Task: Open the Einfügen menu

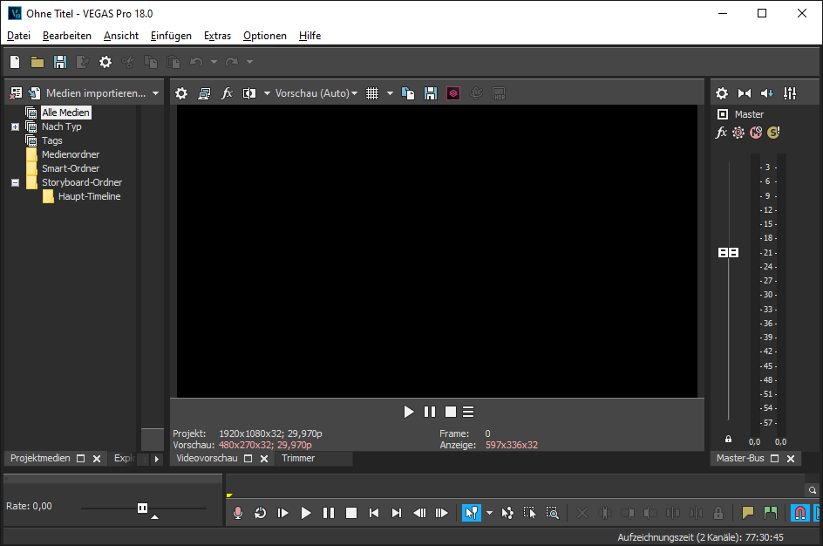Action: pyautogui.click(x=171, y=36)
